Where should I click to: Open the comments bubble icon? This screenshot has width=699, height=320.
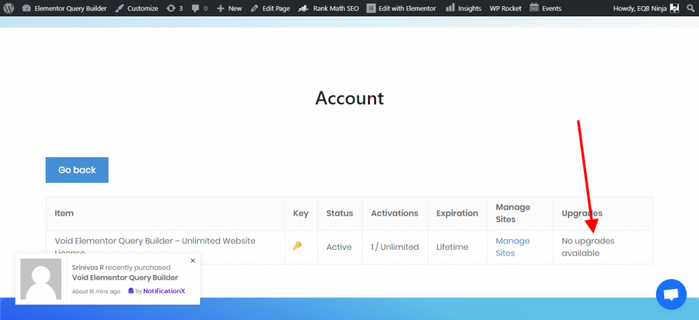click(x=196, y=8)
